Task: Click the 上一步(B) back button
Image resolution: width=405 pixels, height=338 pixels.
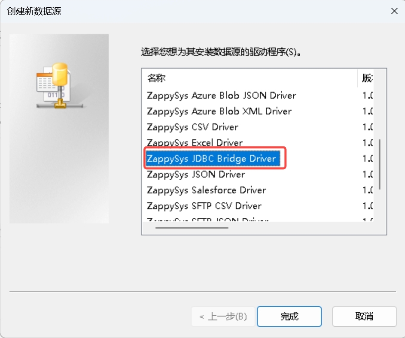Action: (x=223, y=317)
